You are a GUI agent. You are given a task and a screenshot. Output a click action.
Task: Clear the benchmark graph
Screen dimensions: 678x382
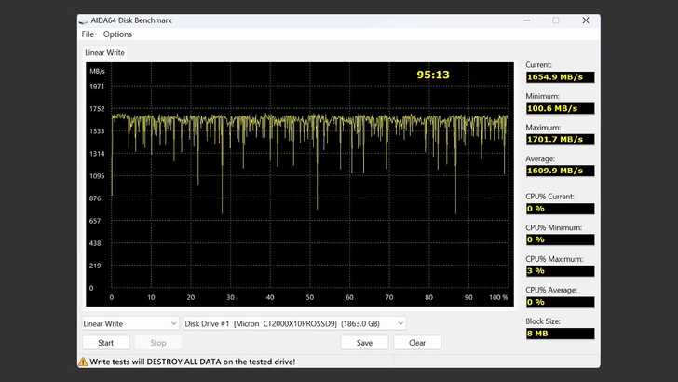point(417,342)
